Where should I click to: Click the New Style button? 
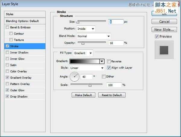[x=164, y=30]
